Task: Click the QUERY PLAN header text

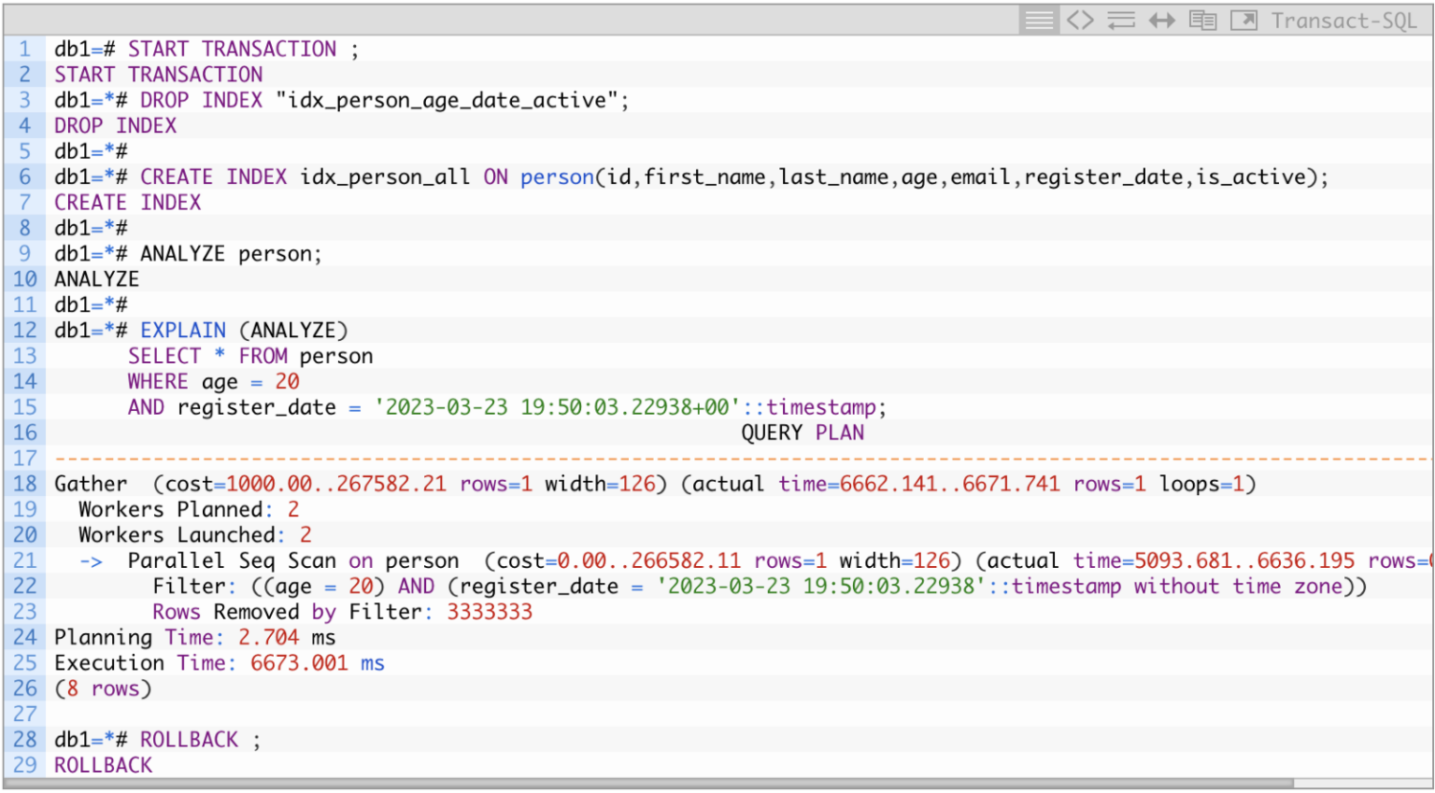Action: tap(802, 432)
